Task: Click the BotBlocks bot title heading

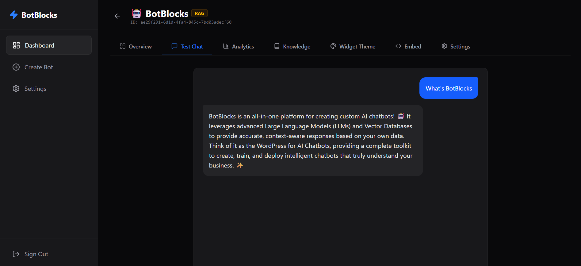Action: click(x=167, y=14)
